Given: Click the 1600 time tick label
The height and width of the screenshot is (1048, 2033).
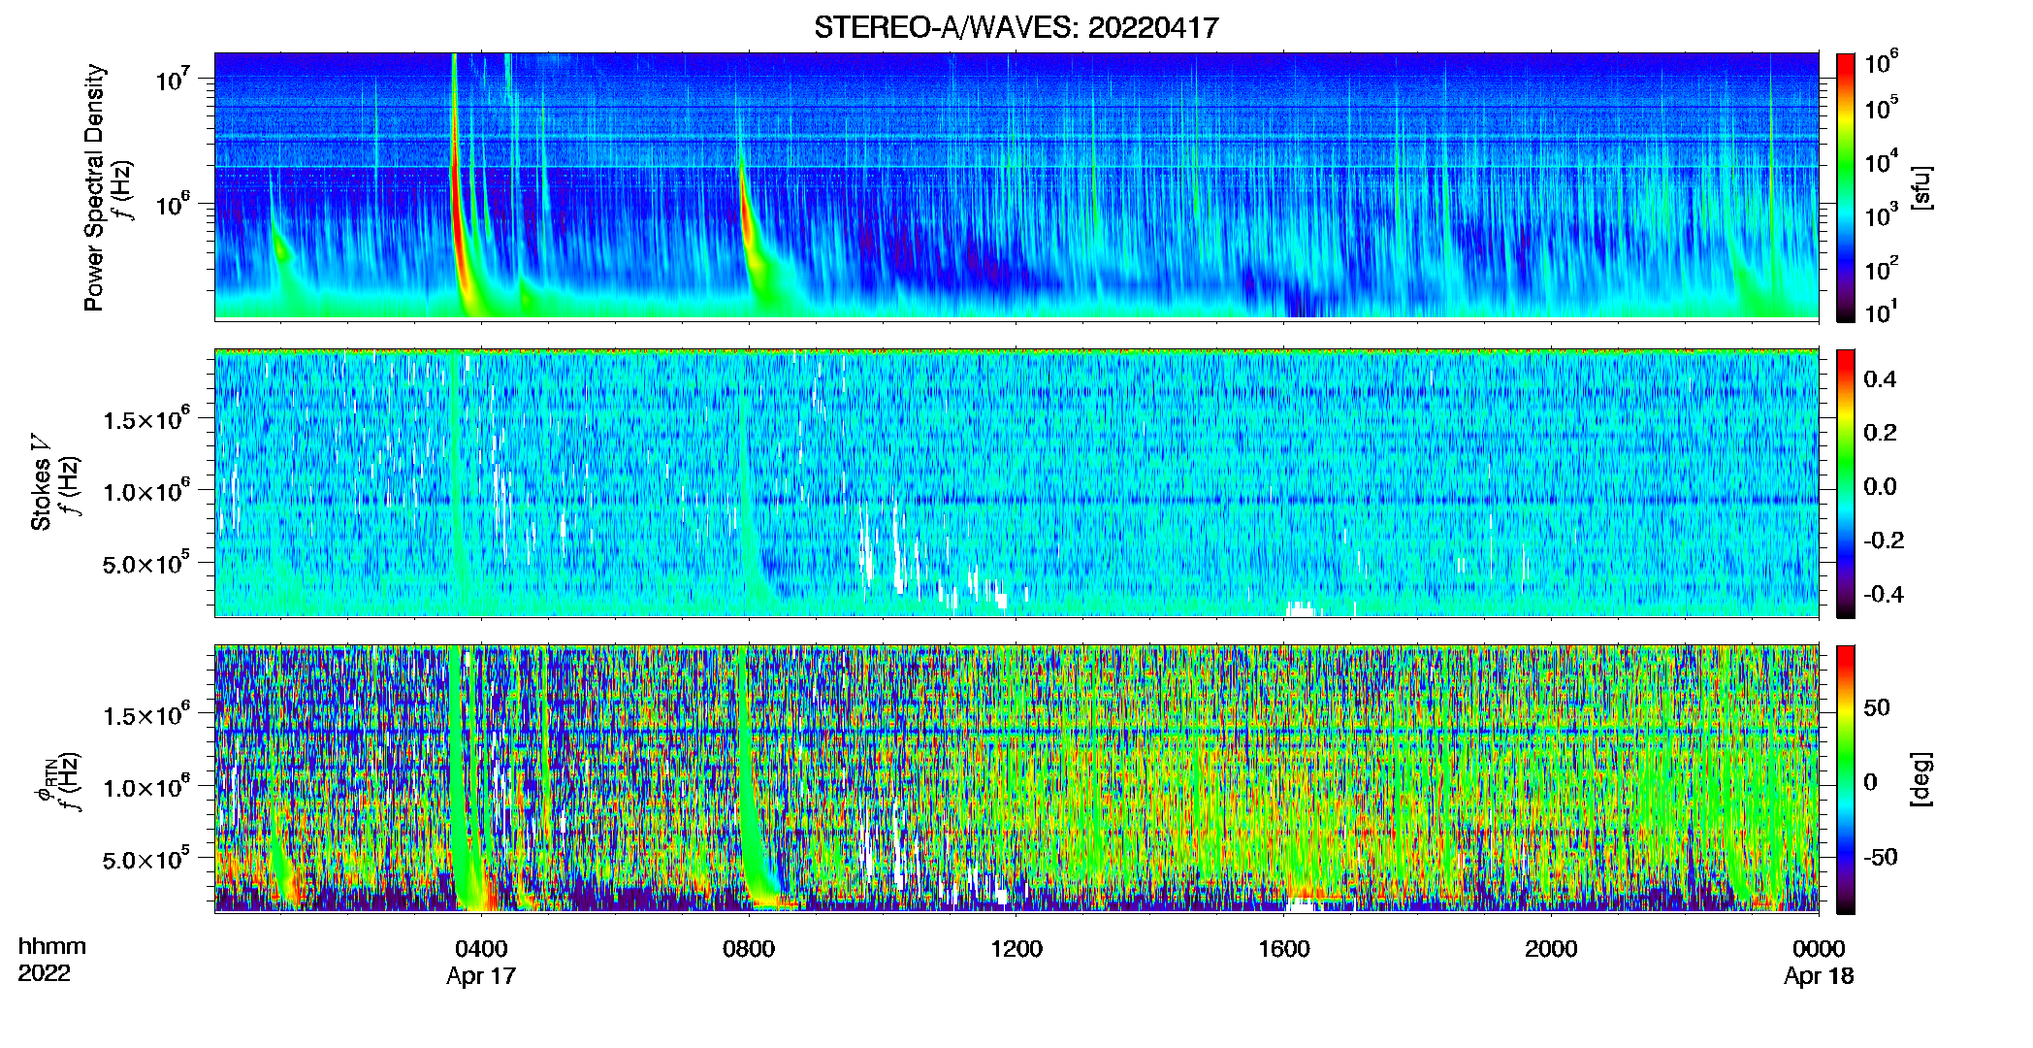Looking at the screenshot, I should click(x=1284, y=949).
